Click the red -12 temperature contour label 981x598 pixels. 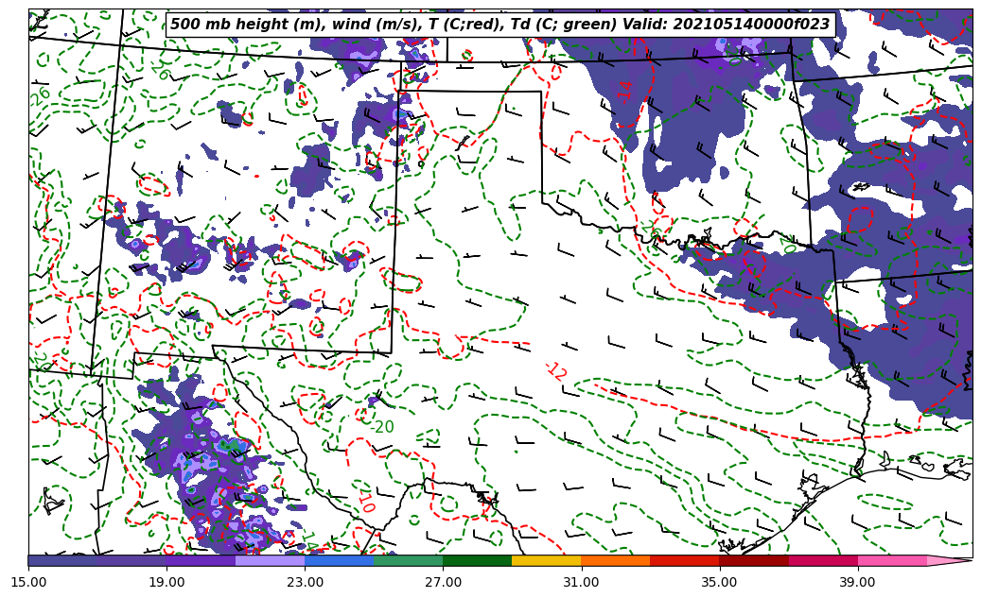556,371
